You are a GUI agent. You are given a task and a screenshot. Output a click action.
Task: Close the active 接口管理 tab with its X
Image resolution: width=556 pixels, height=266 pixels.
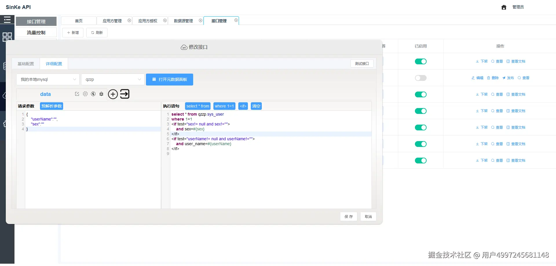pyautogui.click(x=236, y=20)
